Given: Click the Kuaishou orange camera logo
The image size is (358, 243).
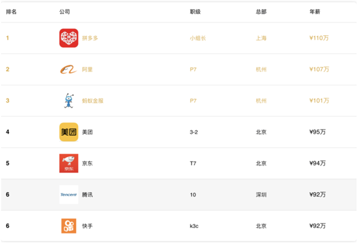Looking at the screenshot, I should (69, 226).
